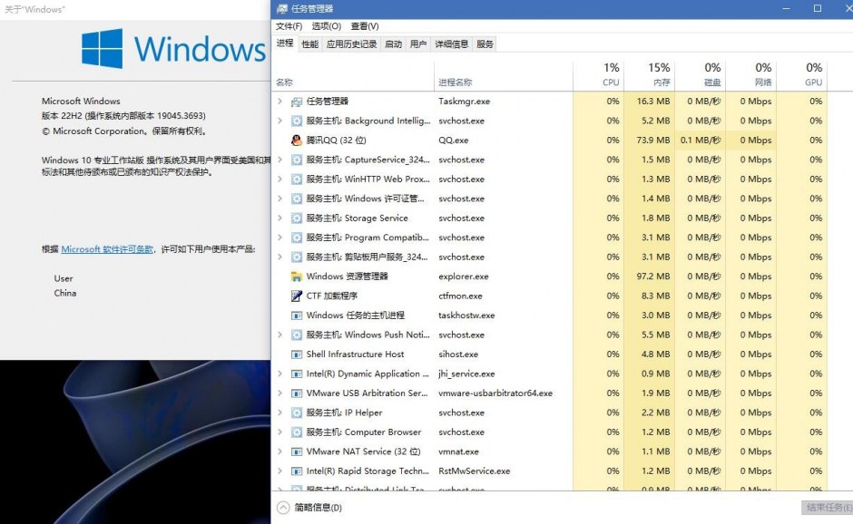Switch to the 性能 tab
Image resolution: width=853 pixels, height=524 pixels.
coord(310,44)
